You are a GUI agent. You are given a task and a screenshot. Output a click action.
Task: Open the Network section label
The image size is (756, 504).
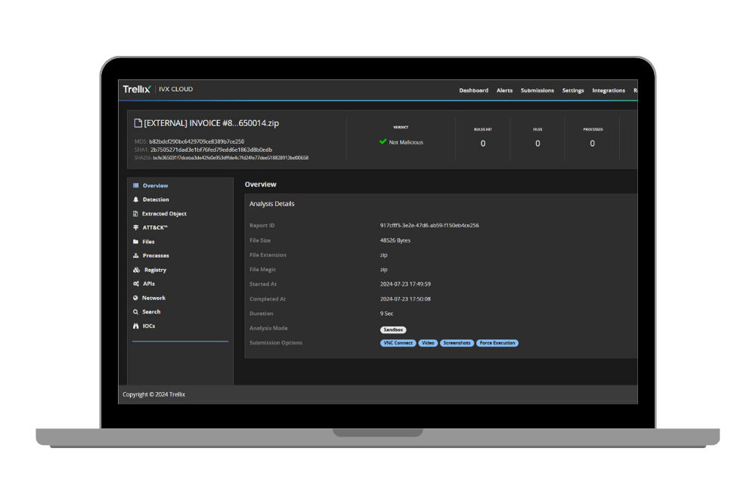[x=153, y=298]
